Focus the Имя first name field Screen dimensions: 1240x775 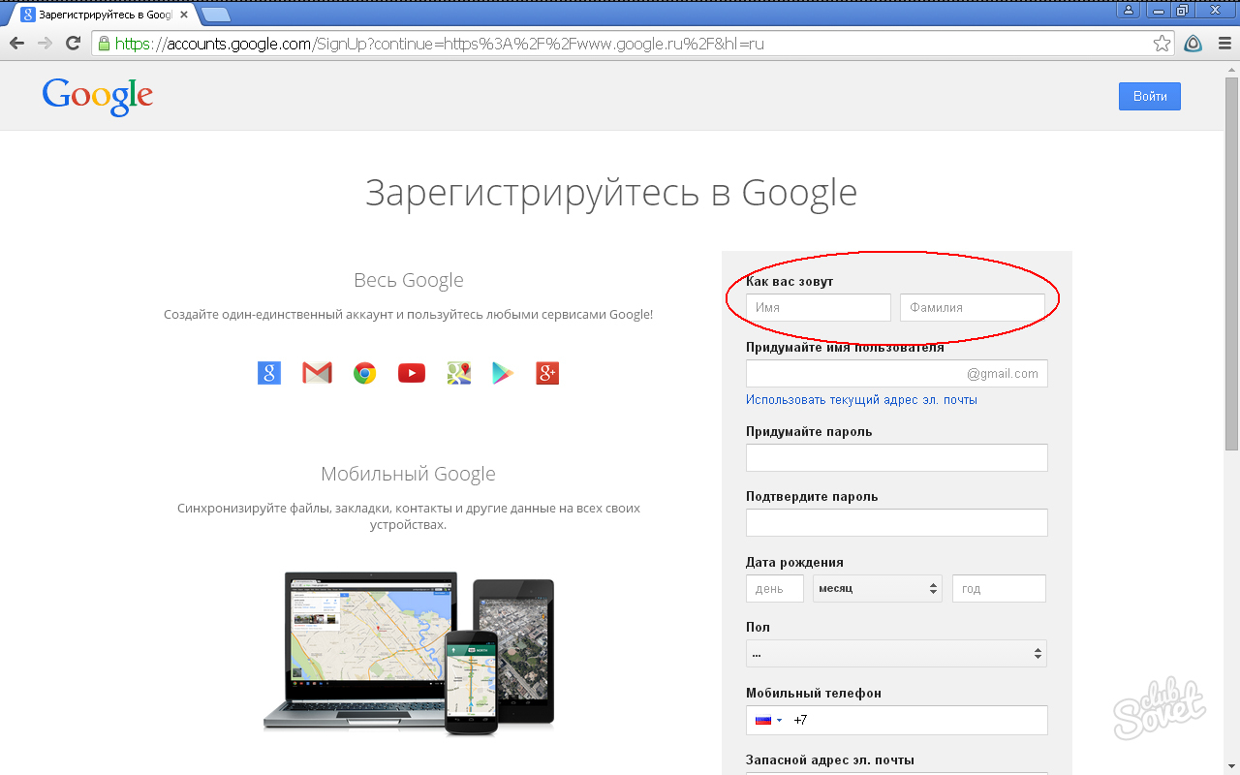pyautogui.click(x=819, y=307)
